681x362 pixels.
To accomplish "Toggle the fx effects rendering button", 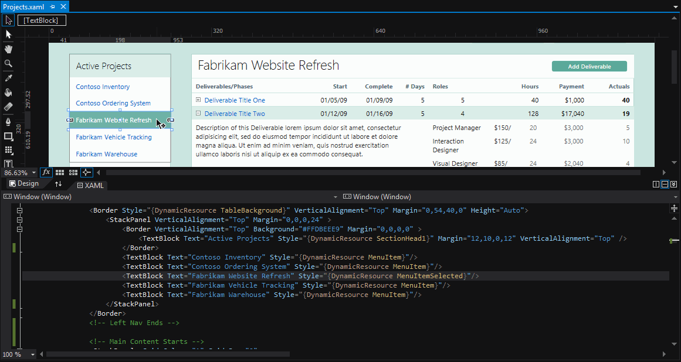I will point(46,172).
